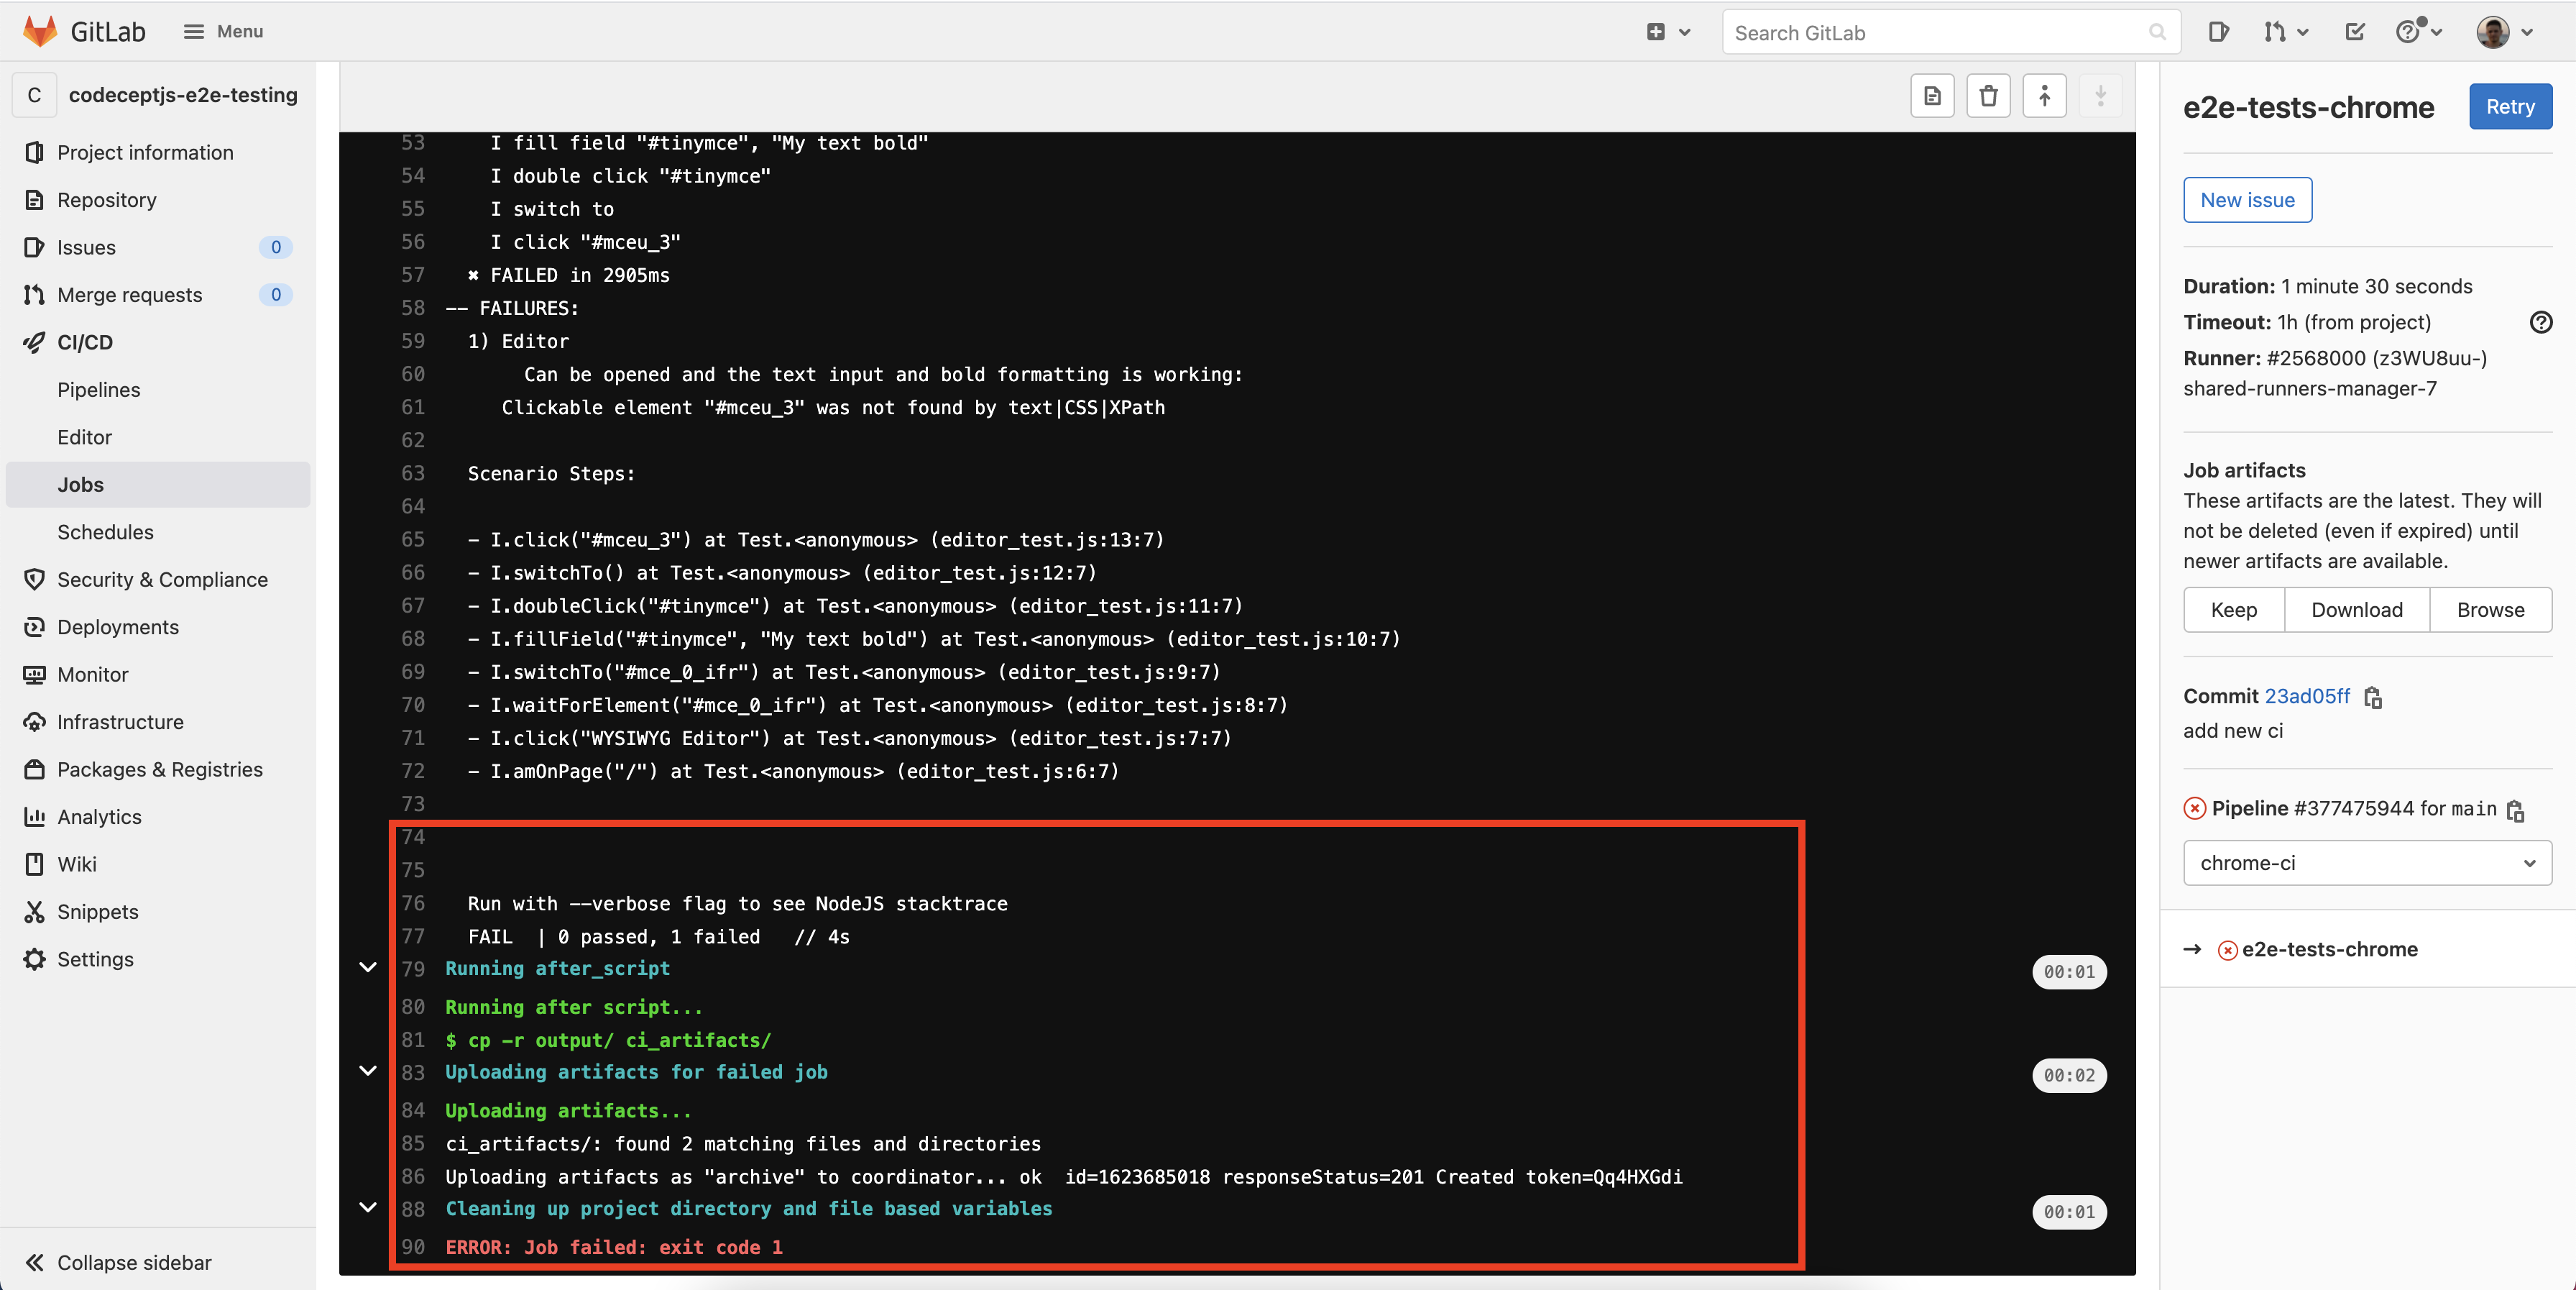Open Pipelines in CI/CD sidebar

pyautogui.click(x=98, y=389)
